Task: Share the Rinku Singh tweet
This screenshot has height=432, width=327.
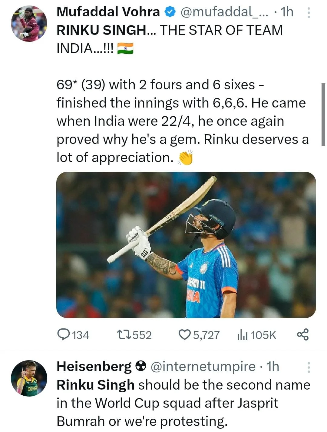Action: (303, 334)
